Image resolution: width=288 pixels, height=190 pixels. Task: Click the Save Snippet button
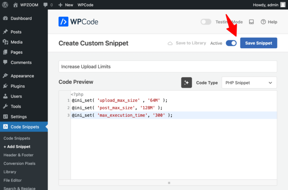259,43
